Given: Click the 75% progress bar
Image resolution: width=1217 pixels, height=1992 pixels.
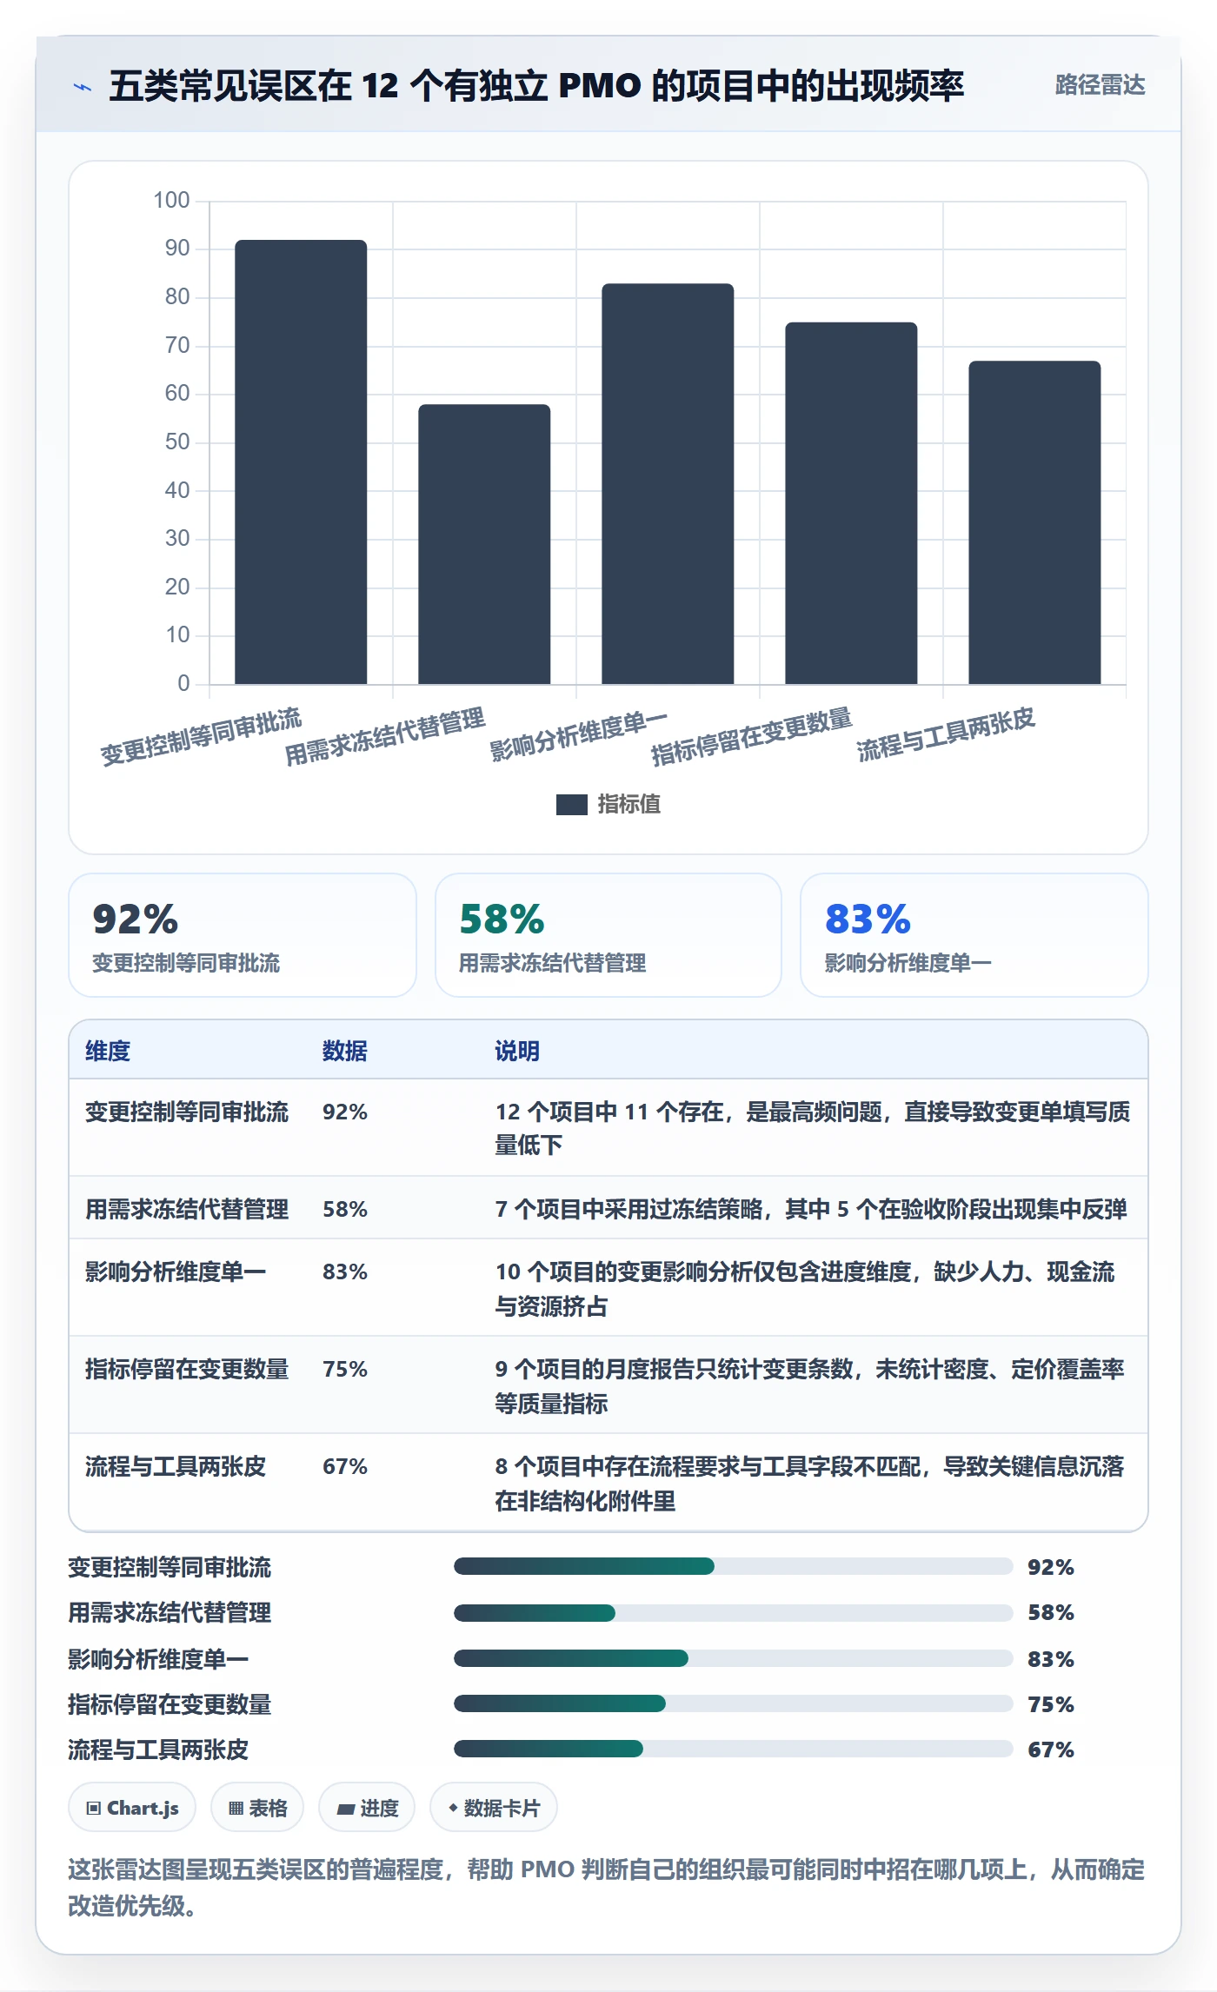Looking at the screenshot, I should pyautogui.click(x=733, y=1703).
